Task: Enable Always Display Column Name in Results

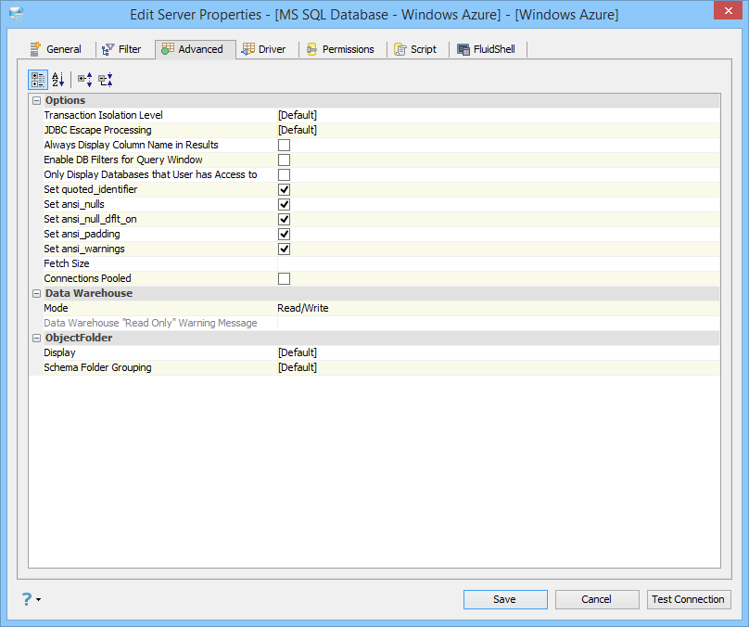Action: click(x=285, y=145)
